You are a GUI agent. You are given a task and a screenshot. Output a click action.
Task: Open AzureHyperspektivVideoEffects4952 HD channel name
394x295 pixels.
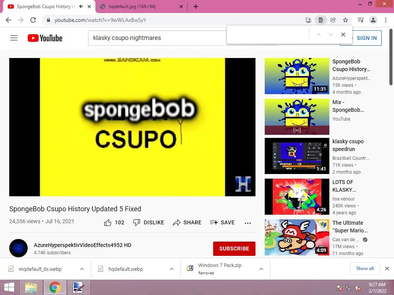click(83, 245)
